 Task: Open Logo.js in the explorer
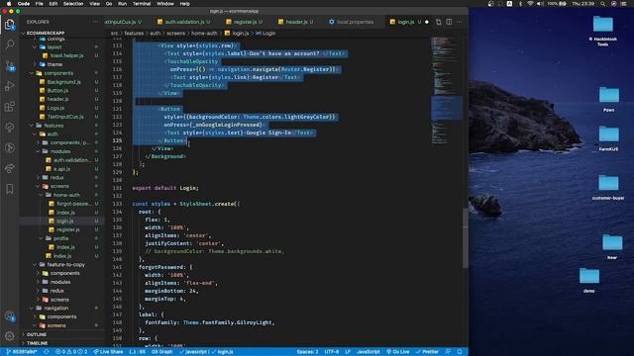click(55, 108)
